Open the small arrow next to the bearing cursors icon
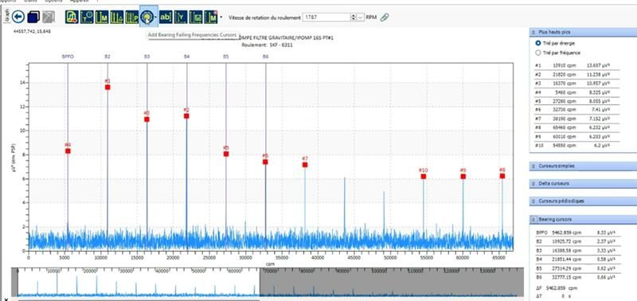The height and width of the screenshot is (301, 637). point(155,17)
